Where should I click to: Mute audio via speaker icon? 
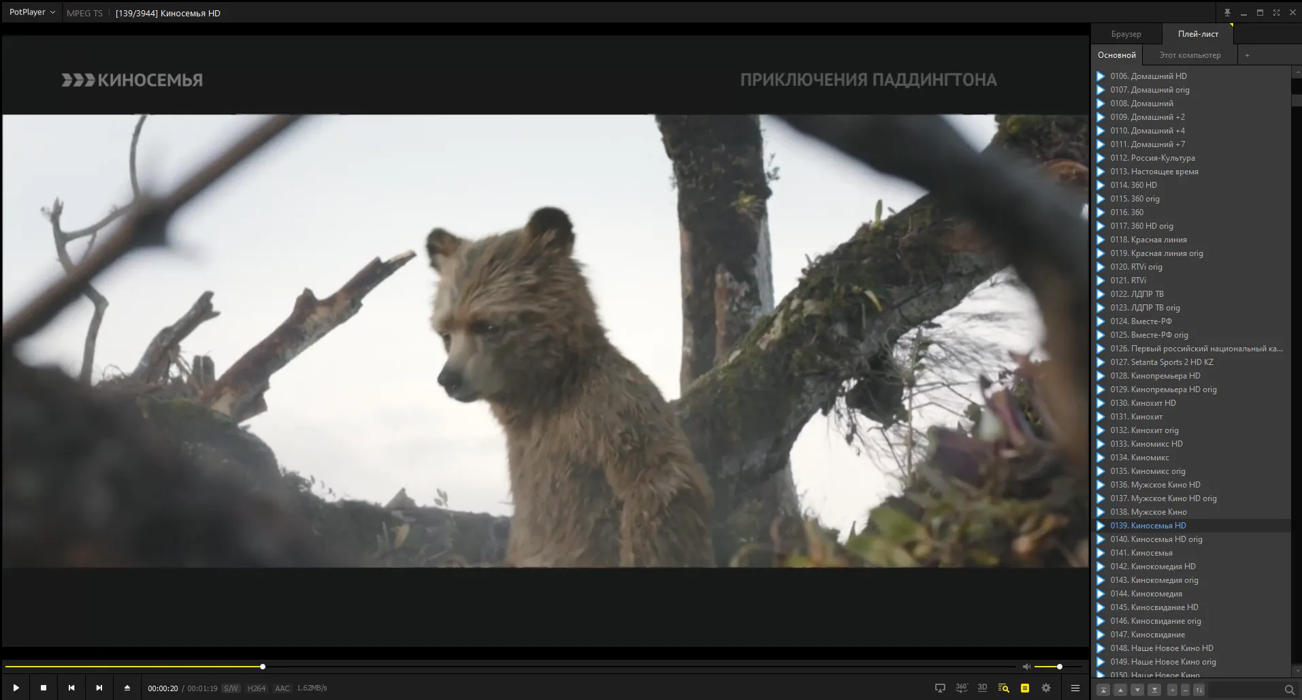click(x=1026, y=667)
